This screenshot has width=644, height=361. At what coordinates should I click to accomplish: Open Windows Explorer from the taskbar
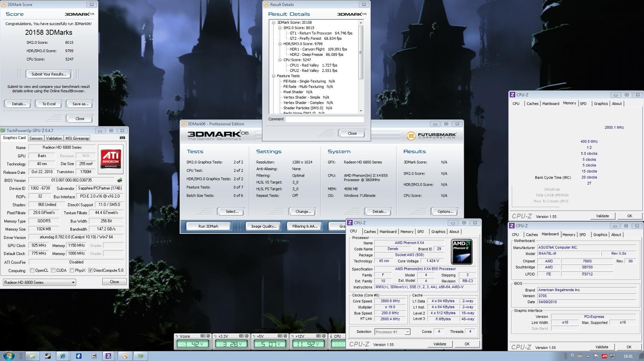click(x=32, y=356)
